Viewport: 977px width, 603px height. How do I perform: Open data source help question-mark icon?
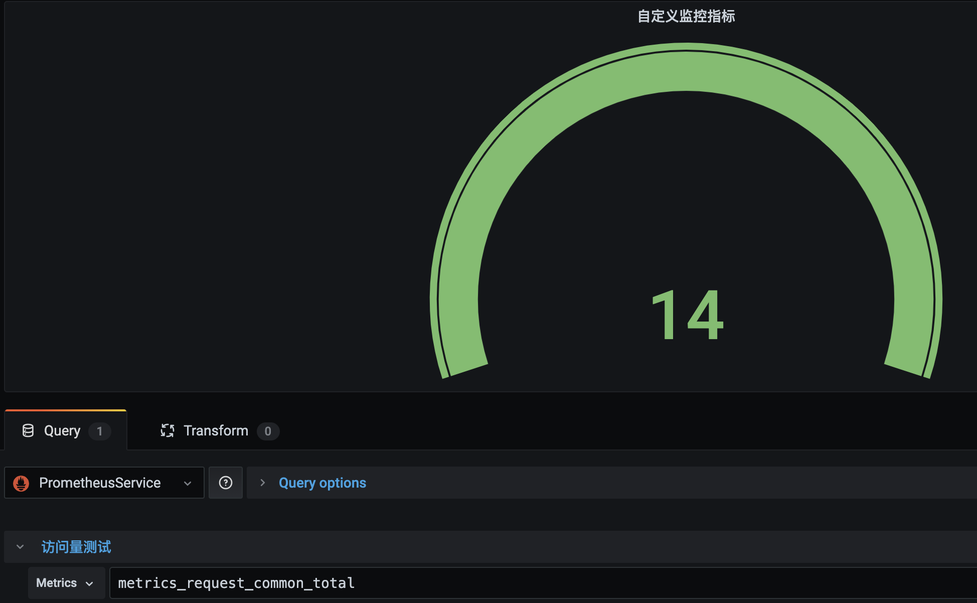click(226, 483)
